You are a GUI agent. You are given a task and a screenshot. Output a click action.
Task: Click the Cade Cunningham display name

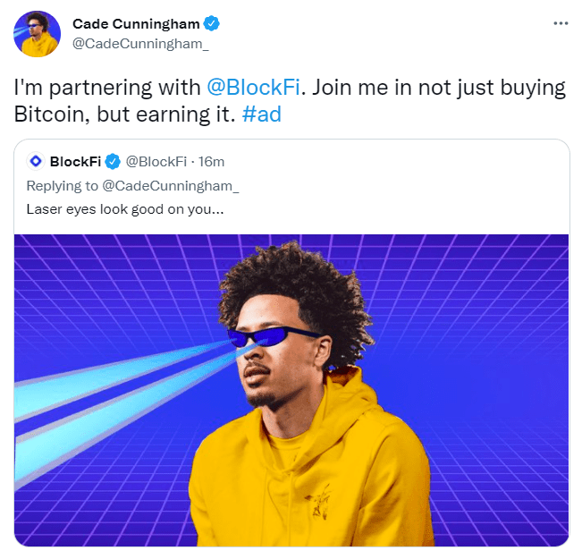tap(136, 24)
